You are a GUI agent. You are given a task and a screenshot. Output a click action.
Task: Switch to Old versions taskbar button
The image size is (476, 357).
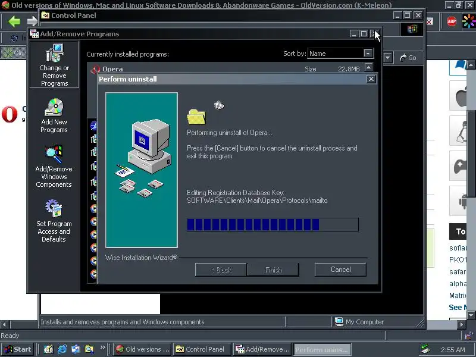tap(142, 349)
